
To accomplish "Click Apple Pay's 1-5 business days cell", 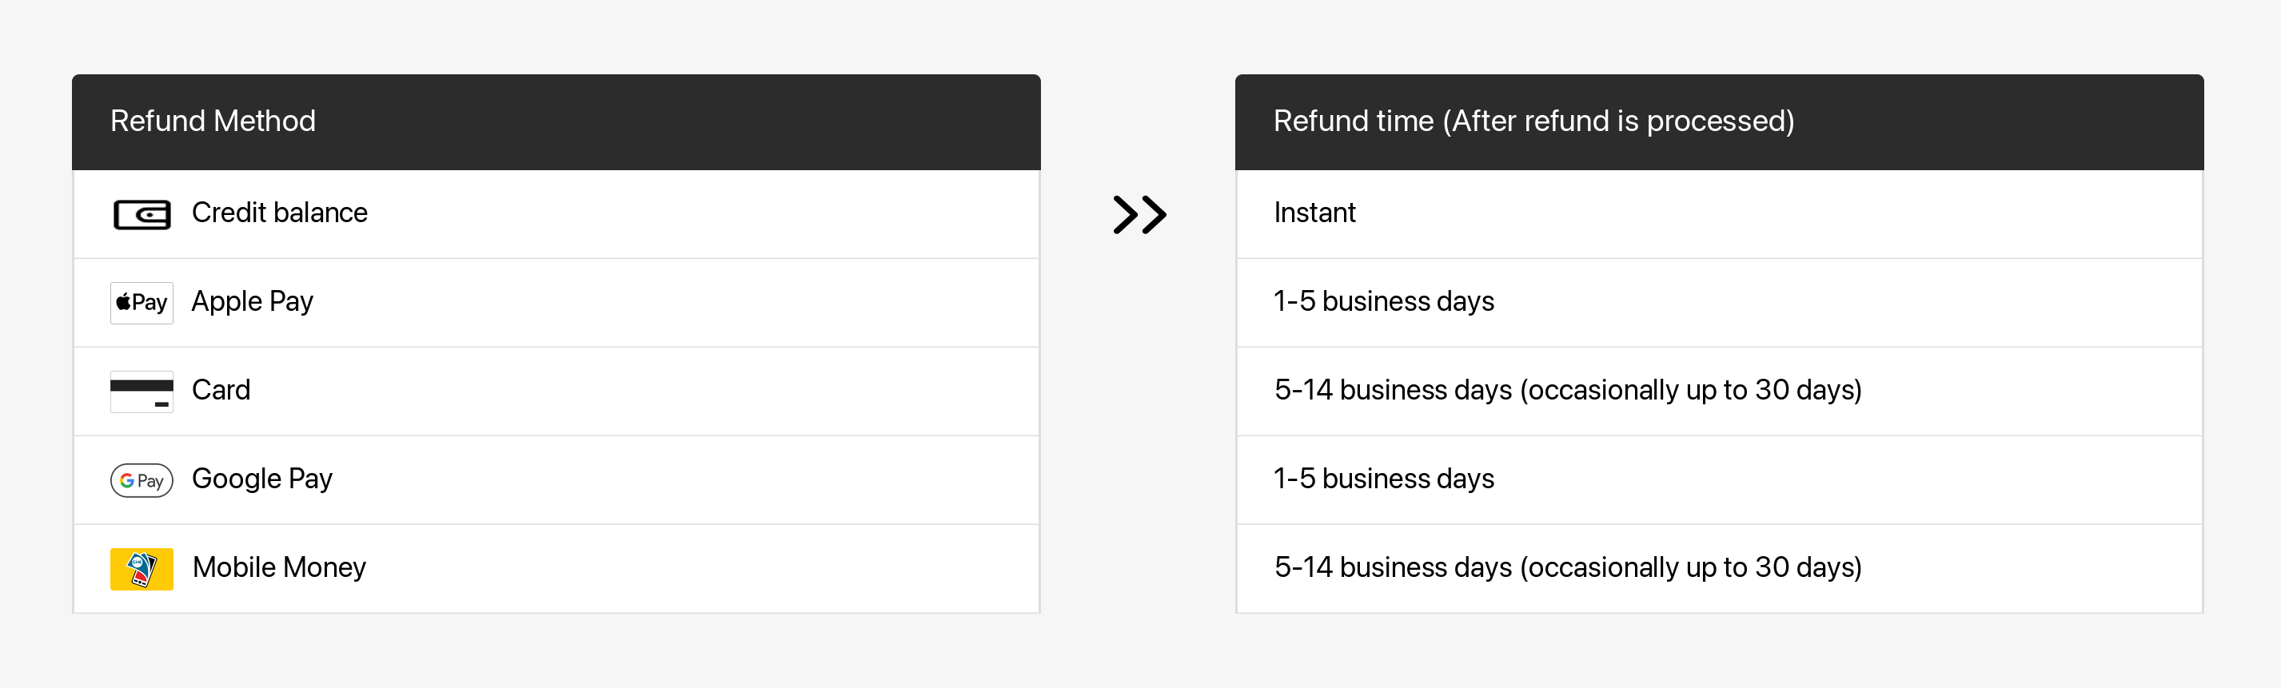I will [1719, 303].
